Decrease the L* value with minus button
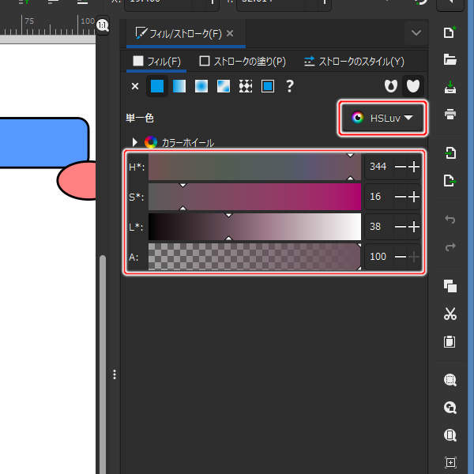Screen dimensions: 474x474 click(x=401, y=227)
